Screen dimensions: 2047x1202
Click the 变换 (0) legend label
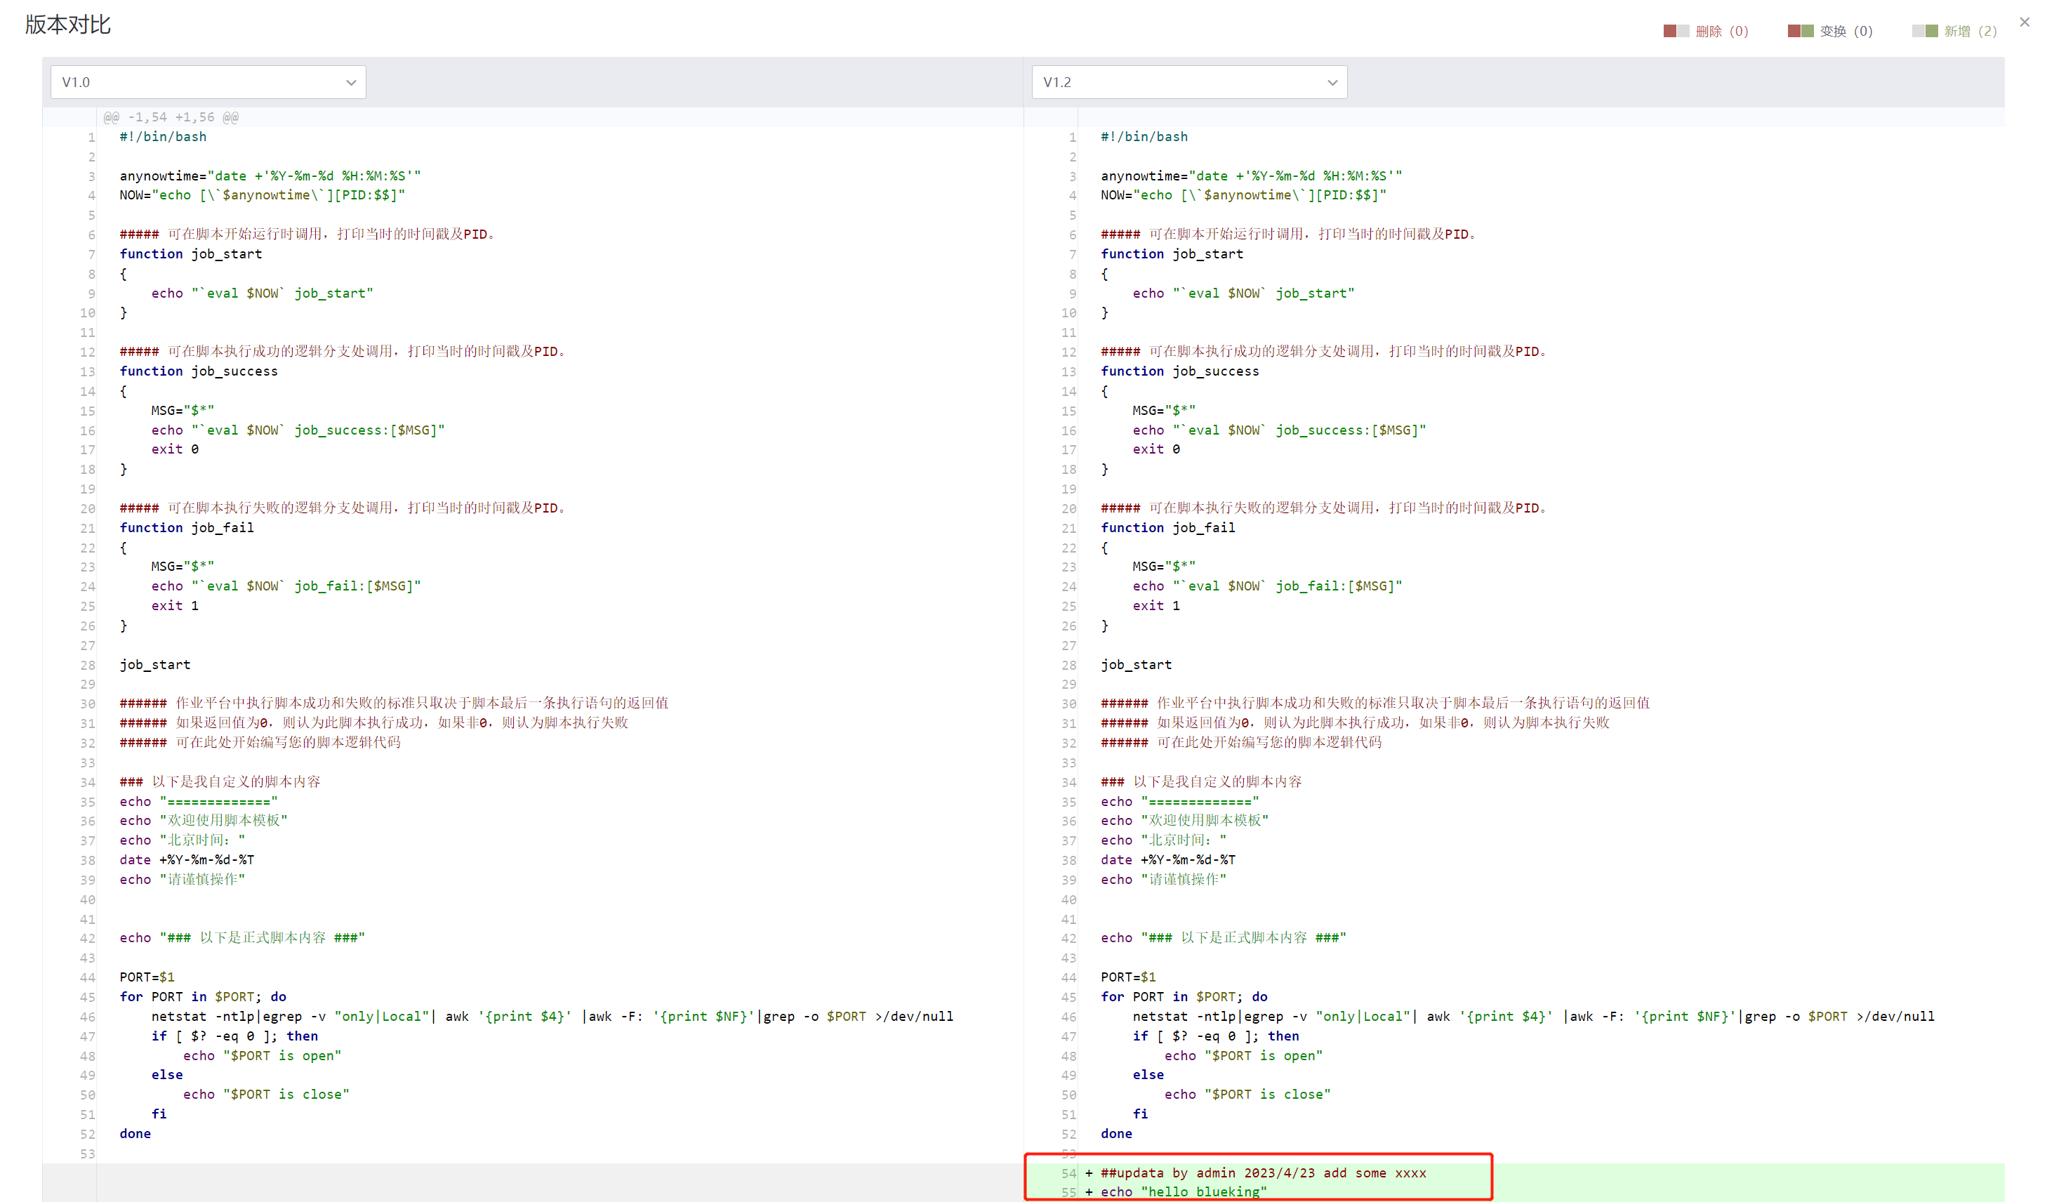click(1846, 31)
